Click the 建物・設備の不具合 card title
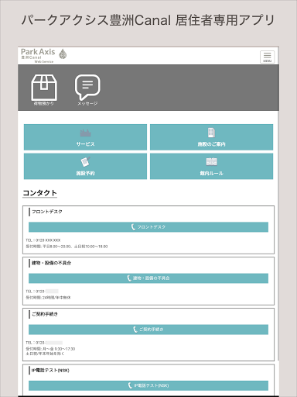Screen dimensions: 297x397 coord(51,263)
